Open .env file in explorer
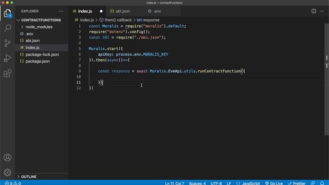329x185 pixels. coord(29,34)
